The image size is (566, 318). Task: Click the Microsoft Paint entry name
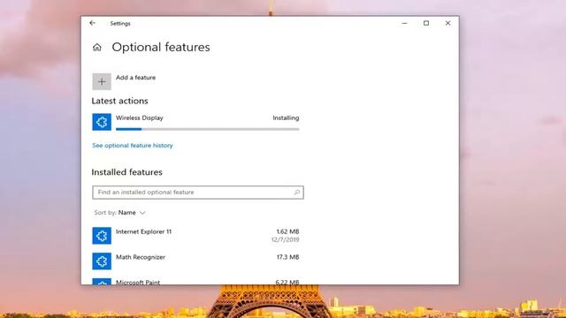(x=138, y=282)
